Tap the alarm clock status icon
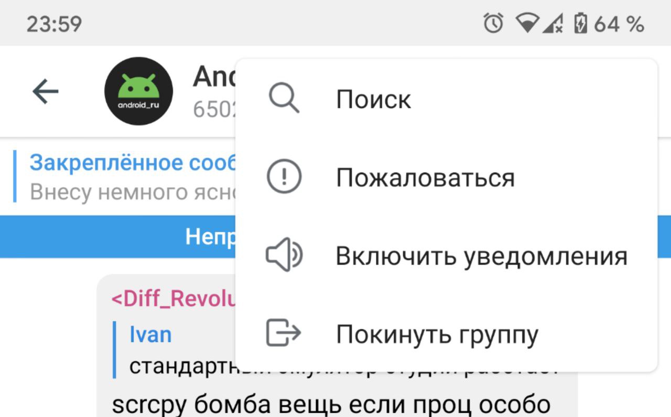Image resolution: width=671 pixels, height=417 pixels. [493, 24]
